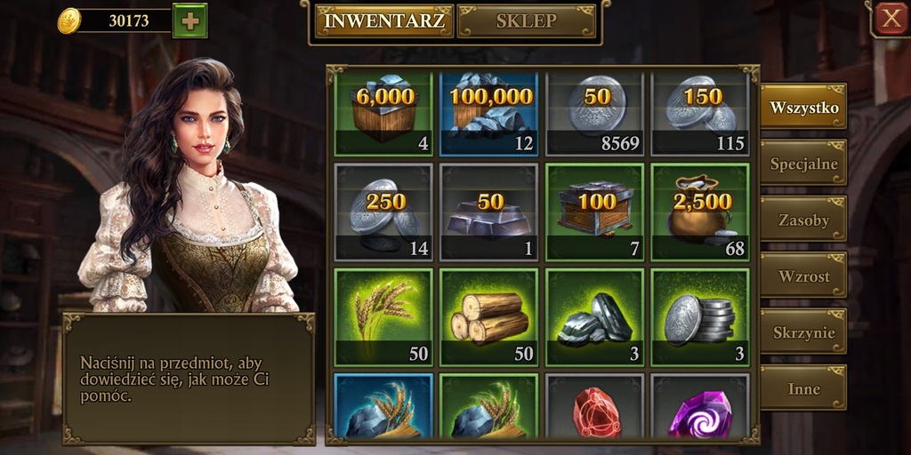Select the 150 silver coins item

coord(699,114)
